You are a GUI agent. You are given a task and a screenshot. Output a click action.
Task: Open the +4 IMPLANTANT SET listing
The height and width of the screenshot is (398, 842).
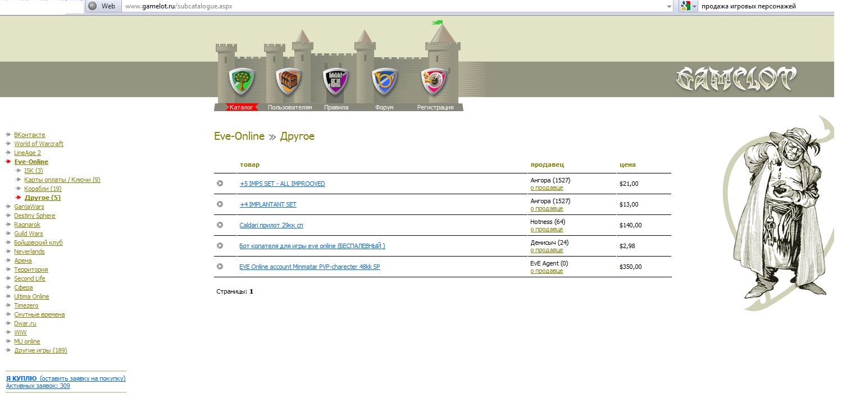pyautogui.click(x=268, y=204)
